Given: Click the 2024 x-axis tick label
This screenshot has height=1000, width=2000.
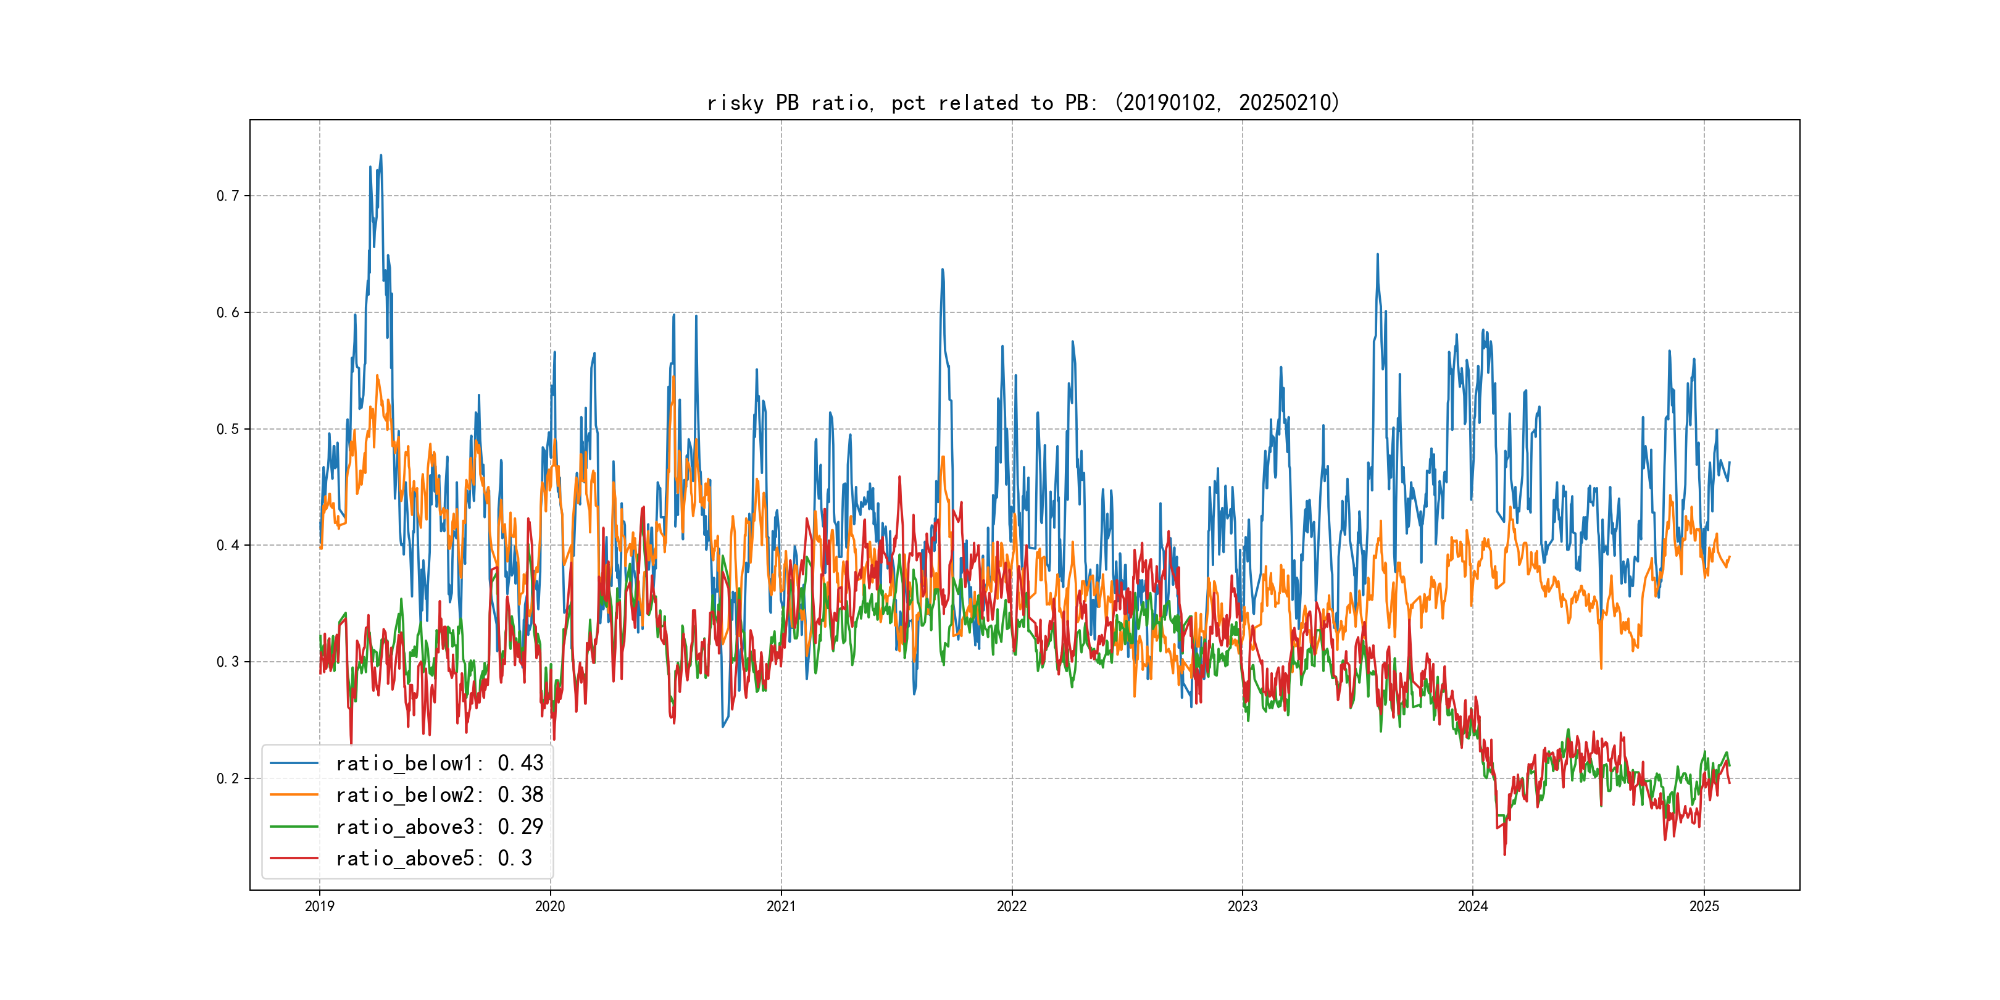Looking at the screenshot, I should [1473, 906].
